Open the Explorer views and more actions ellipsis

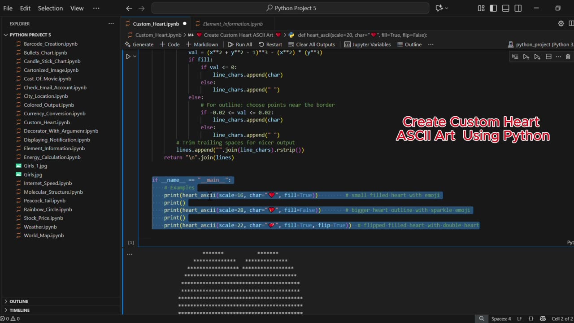coord(111,24)
